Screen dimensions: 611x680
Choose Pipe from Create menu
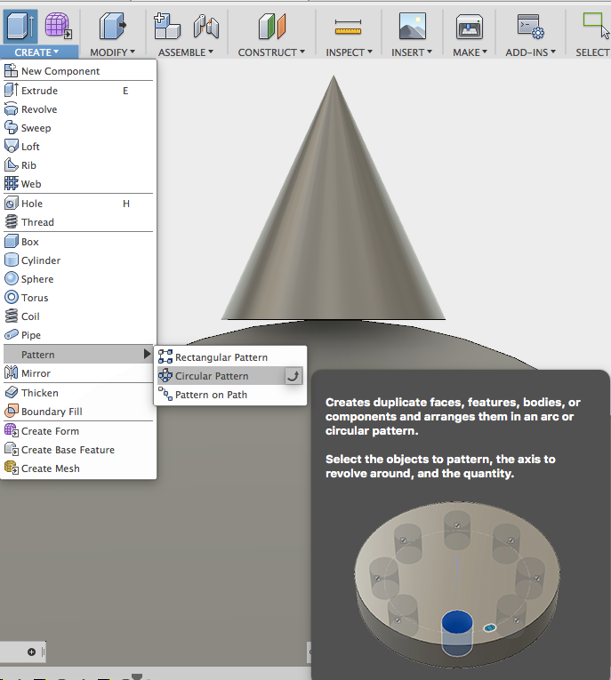78,335
